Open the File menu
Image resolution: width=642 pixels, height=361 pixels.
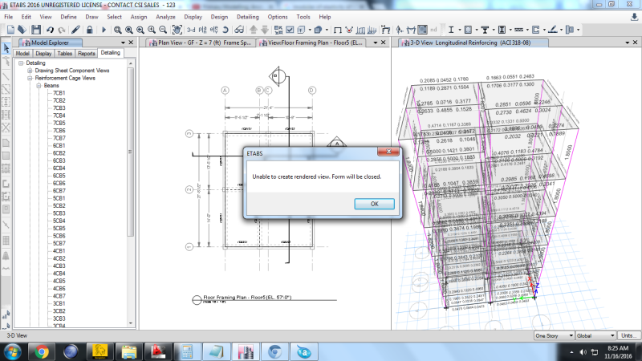(x=8, y=17)
